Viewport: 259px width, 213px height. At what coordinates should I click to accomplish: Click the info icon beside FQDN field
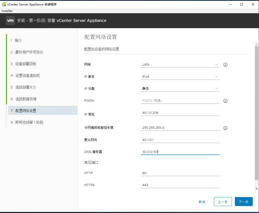(225, 101)
